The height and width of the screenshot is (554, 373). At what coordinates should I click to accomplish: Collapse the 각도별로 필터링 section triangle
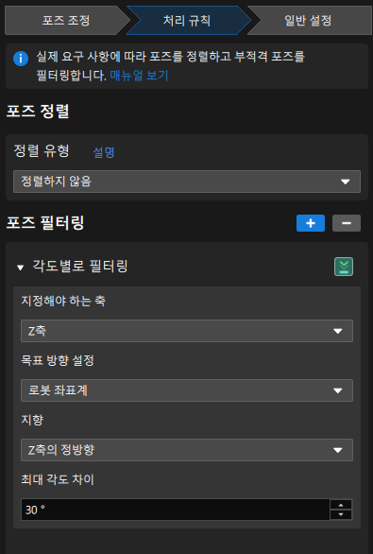(x=20, y=268)
